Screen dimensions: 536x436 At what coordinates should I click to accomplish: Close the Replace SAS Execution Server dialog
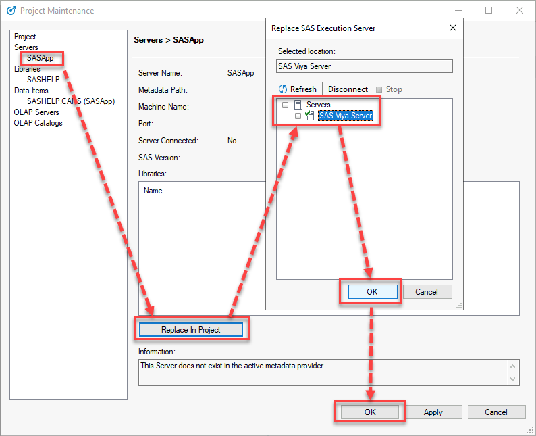click(x=452, y=28)
